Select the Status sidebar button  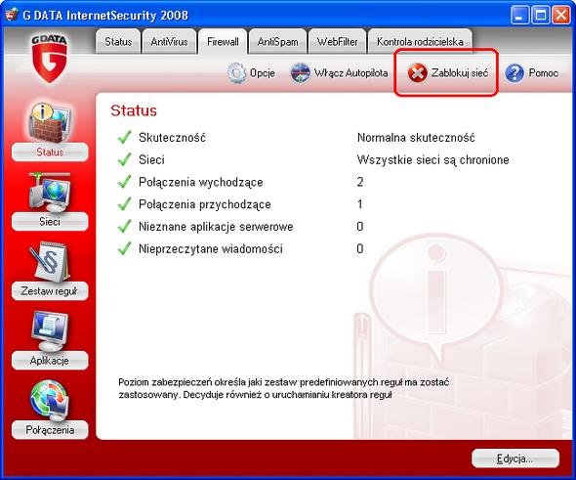click(x=50, y=152)
